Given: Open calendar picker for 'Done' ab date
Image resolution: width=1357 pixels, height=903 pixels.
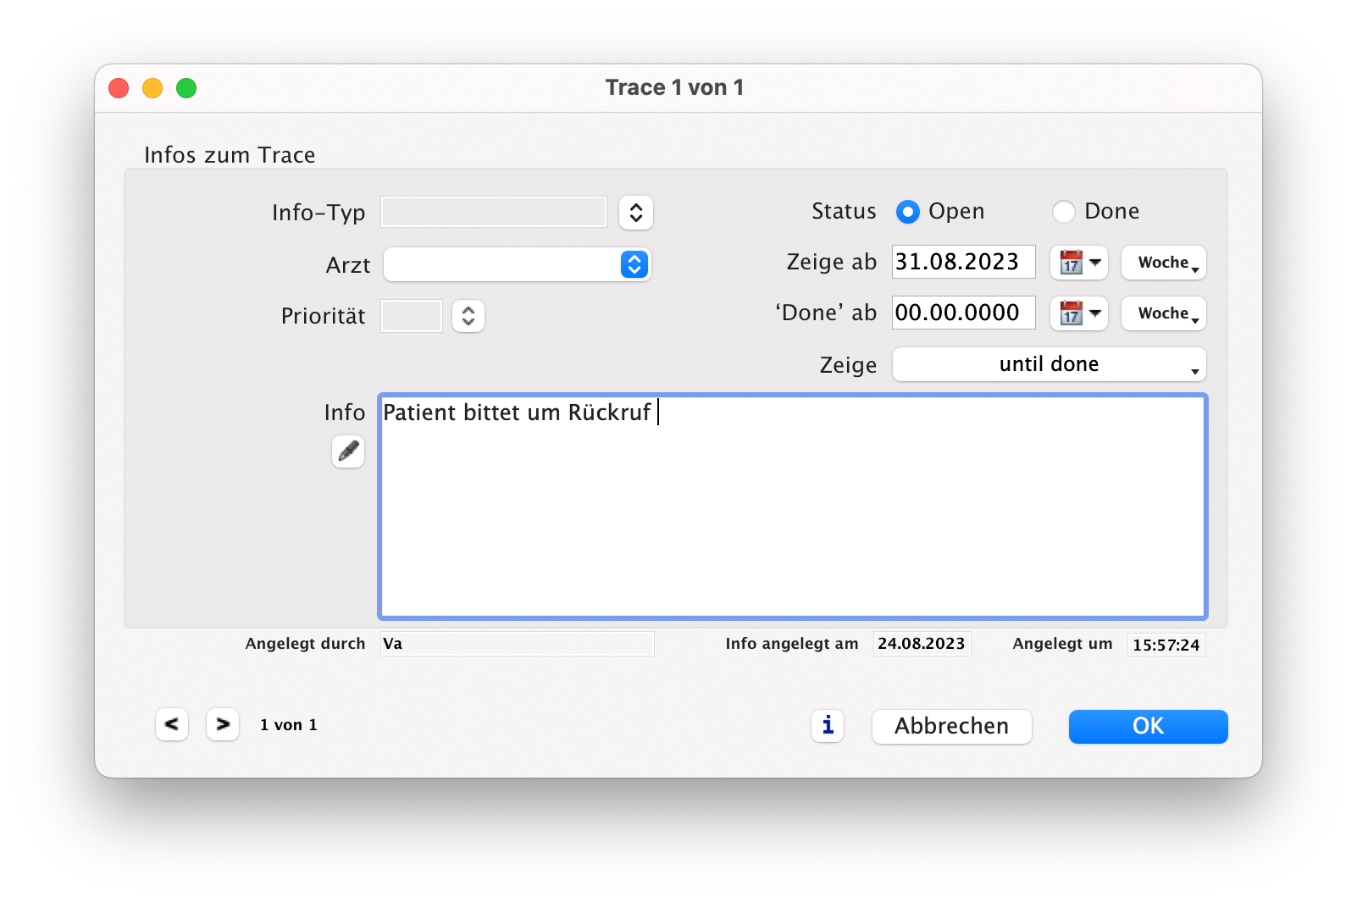Looking at the screenshot, I should pos(1078,313).
